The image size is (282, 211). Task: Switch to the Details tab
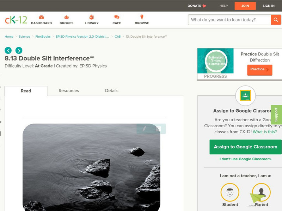tap(112, 91)
